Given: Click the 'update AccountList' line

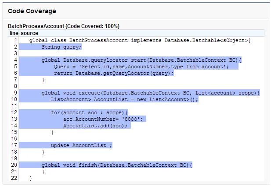Looking at the screenshot, I should (x=81, y=146).
